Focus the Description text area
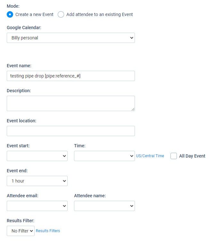Viewport: 216px width, 244px height. pos(71,103)
